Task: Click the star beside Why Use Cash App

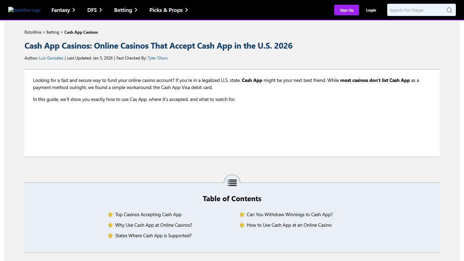Action: [x=110, y=225]
